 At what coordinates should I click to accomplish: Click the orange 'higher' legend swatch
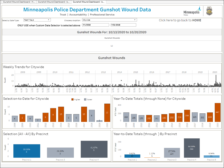(x=72, y=99)
